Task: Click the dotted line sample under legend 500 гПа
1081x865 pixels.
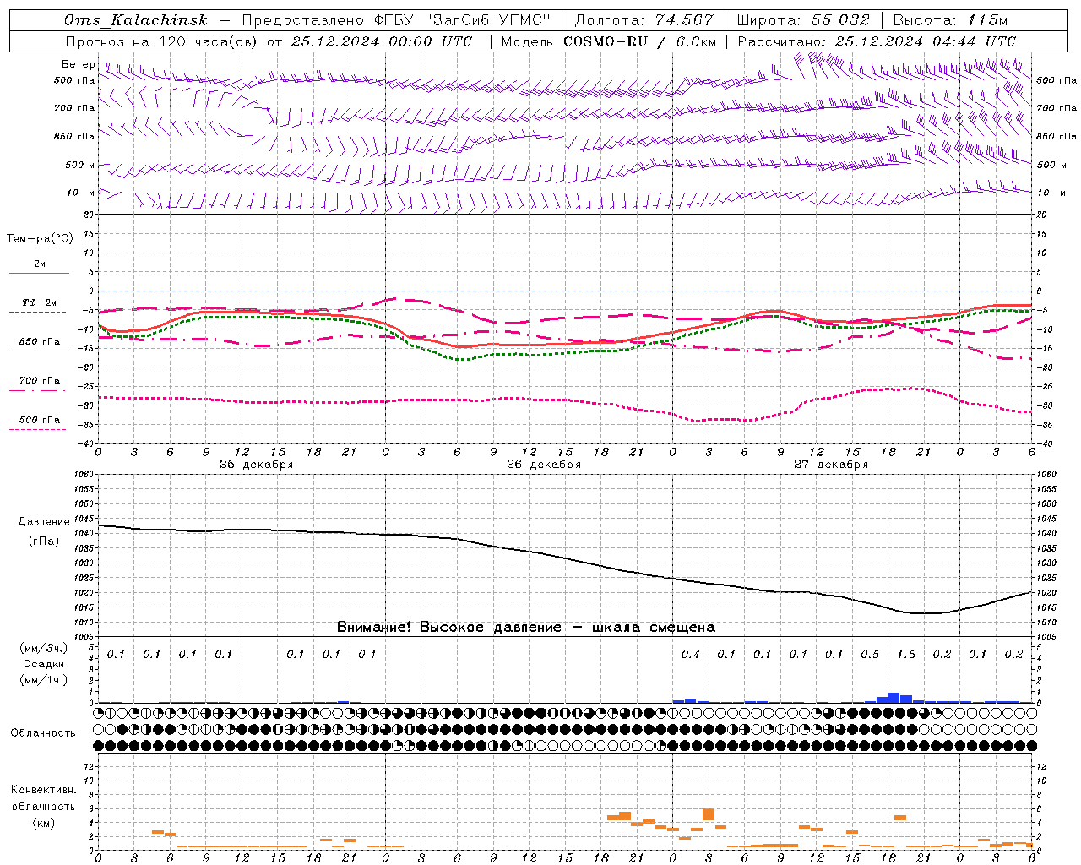Action: point(38,429)
